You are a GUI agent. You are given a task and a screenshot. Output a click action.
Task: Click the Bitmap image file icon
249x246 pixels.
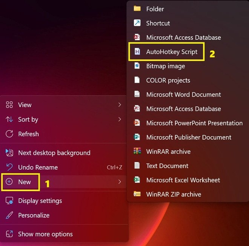pyautogui.click(x=137, y=65)
